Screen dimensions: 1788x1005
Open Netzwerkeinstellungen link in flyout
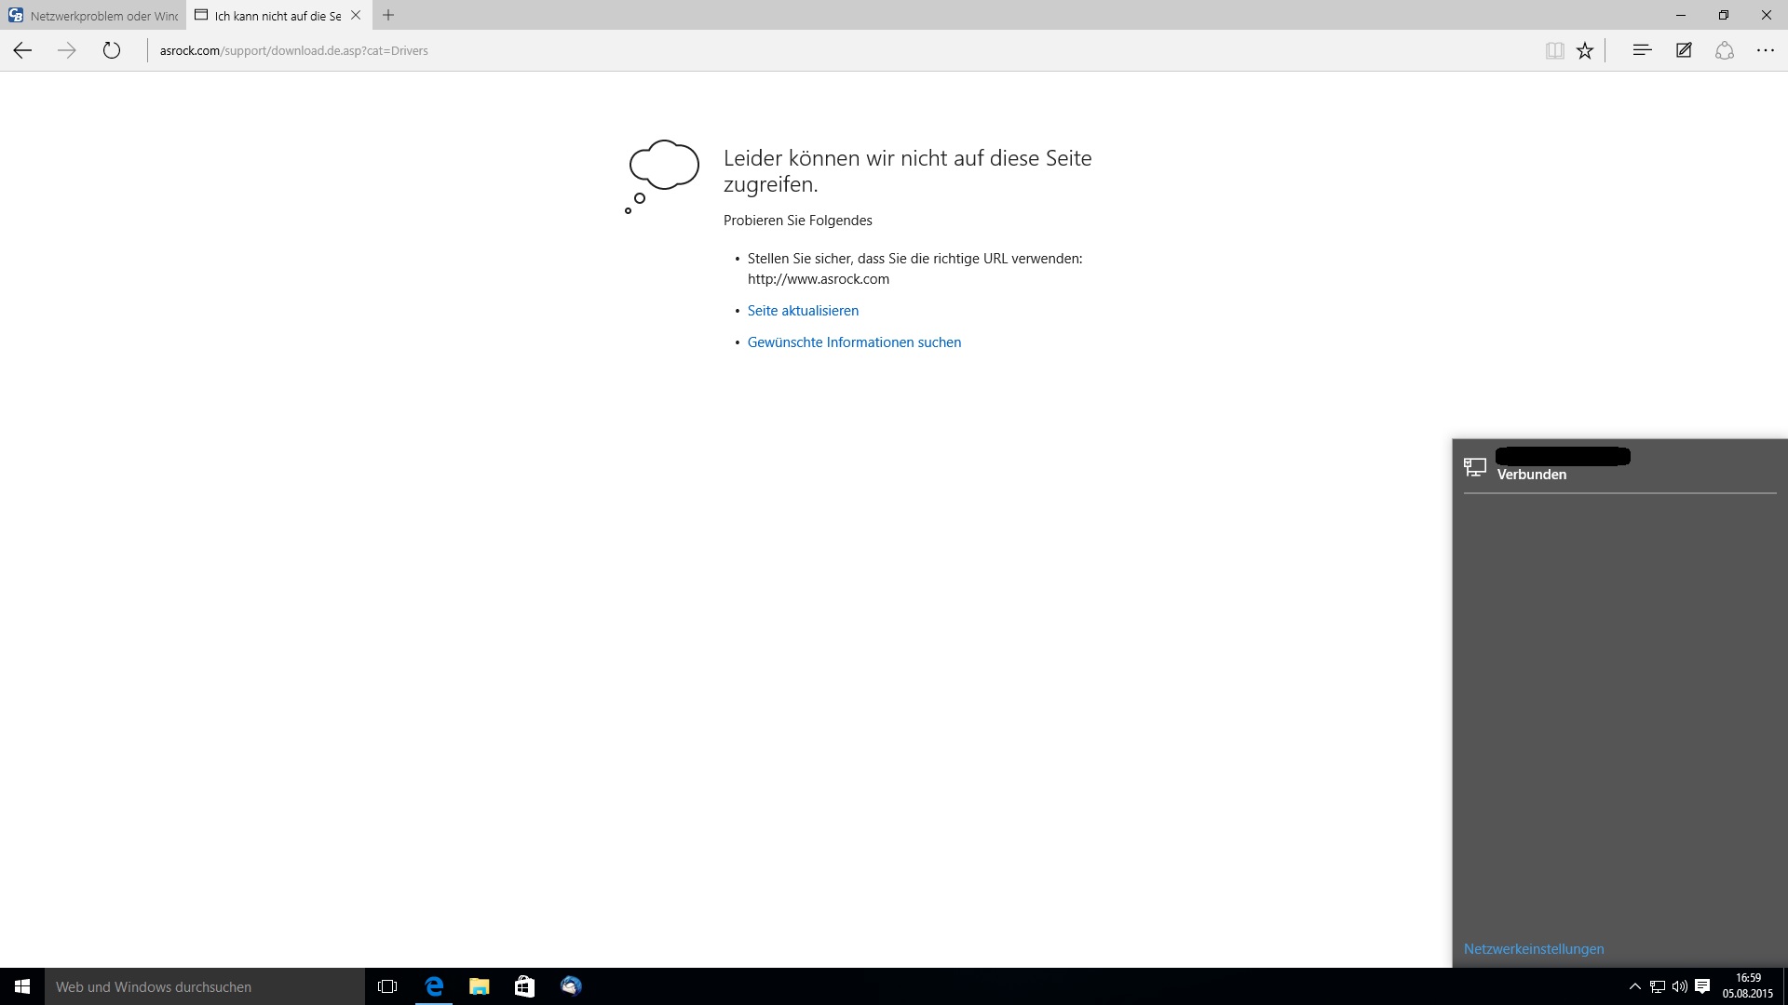(1533, 949)
